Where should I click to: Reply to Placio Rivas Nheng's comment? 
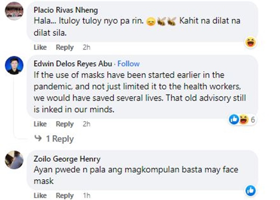click(x=65, y=47)
